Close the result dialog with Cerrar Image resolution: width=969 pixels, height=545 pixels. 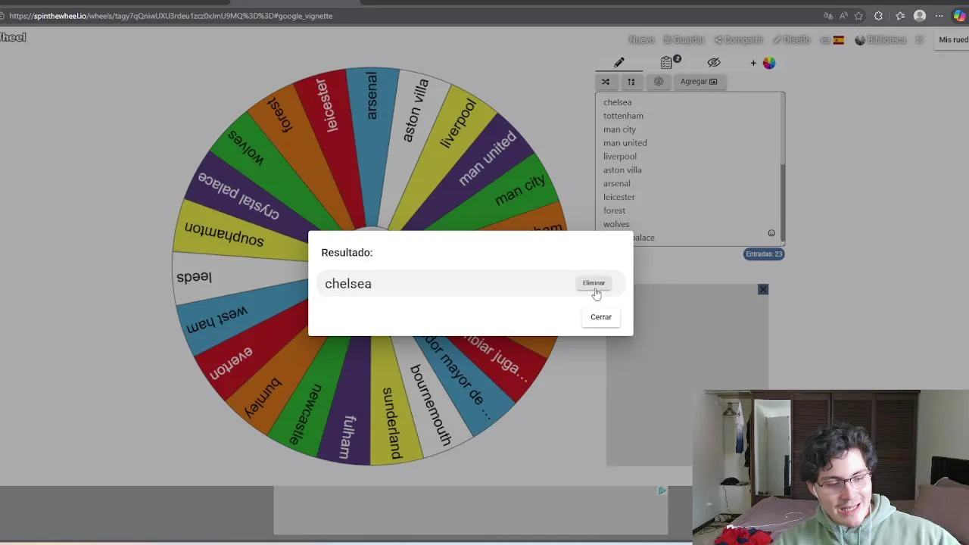tap(601, 317)
